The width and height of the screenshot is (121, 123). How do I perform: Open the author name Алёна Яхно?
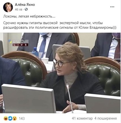click(25, 5)
